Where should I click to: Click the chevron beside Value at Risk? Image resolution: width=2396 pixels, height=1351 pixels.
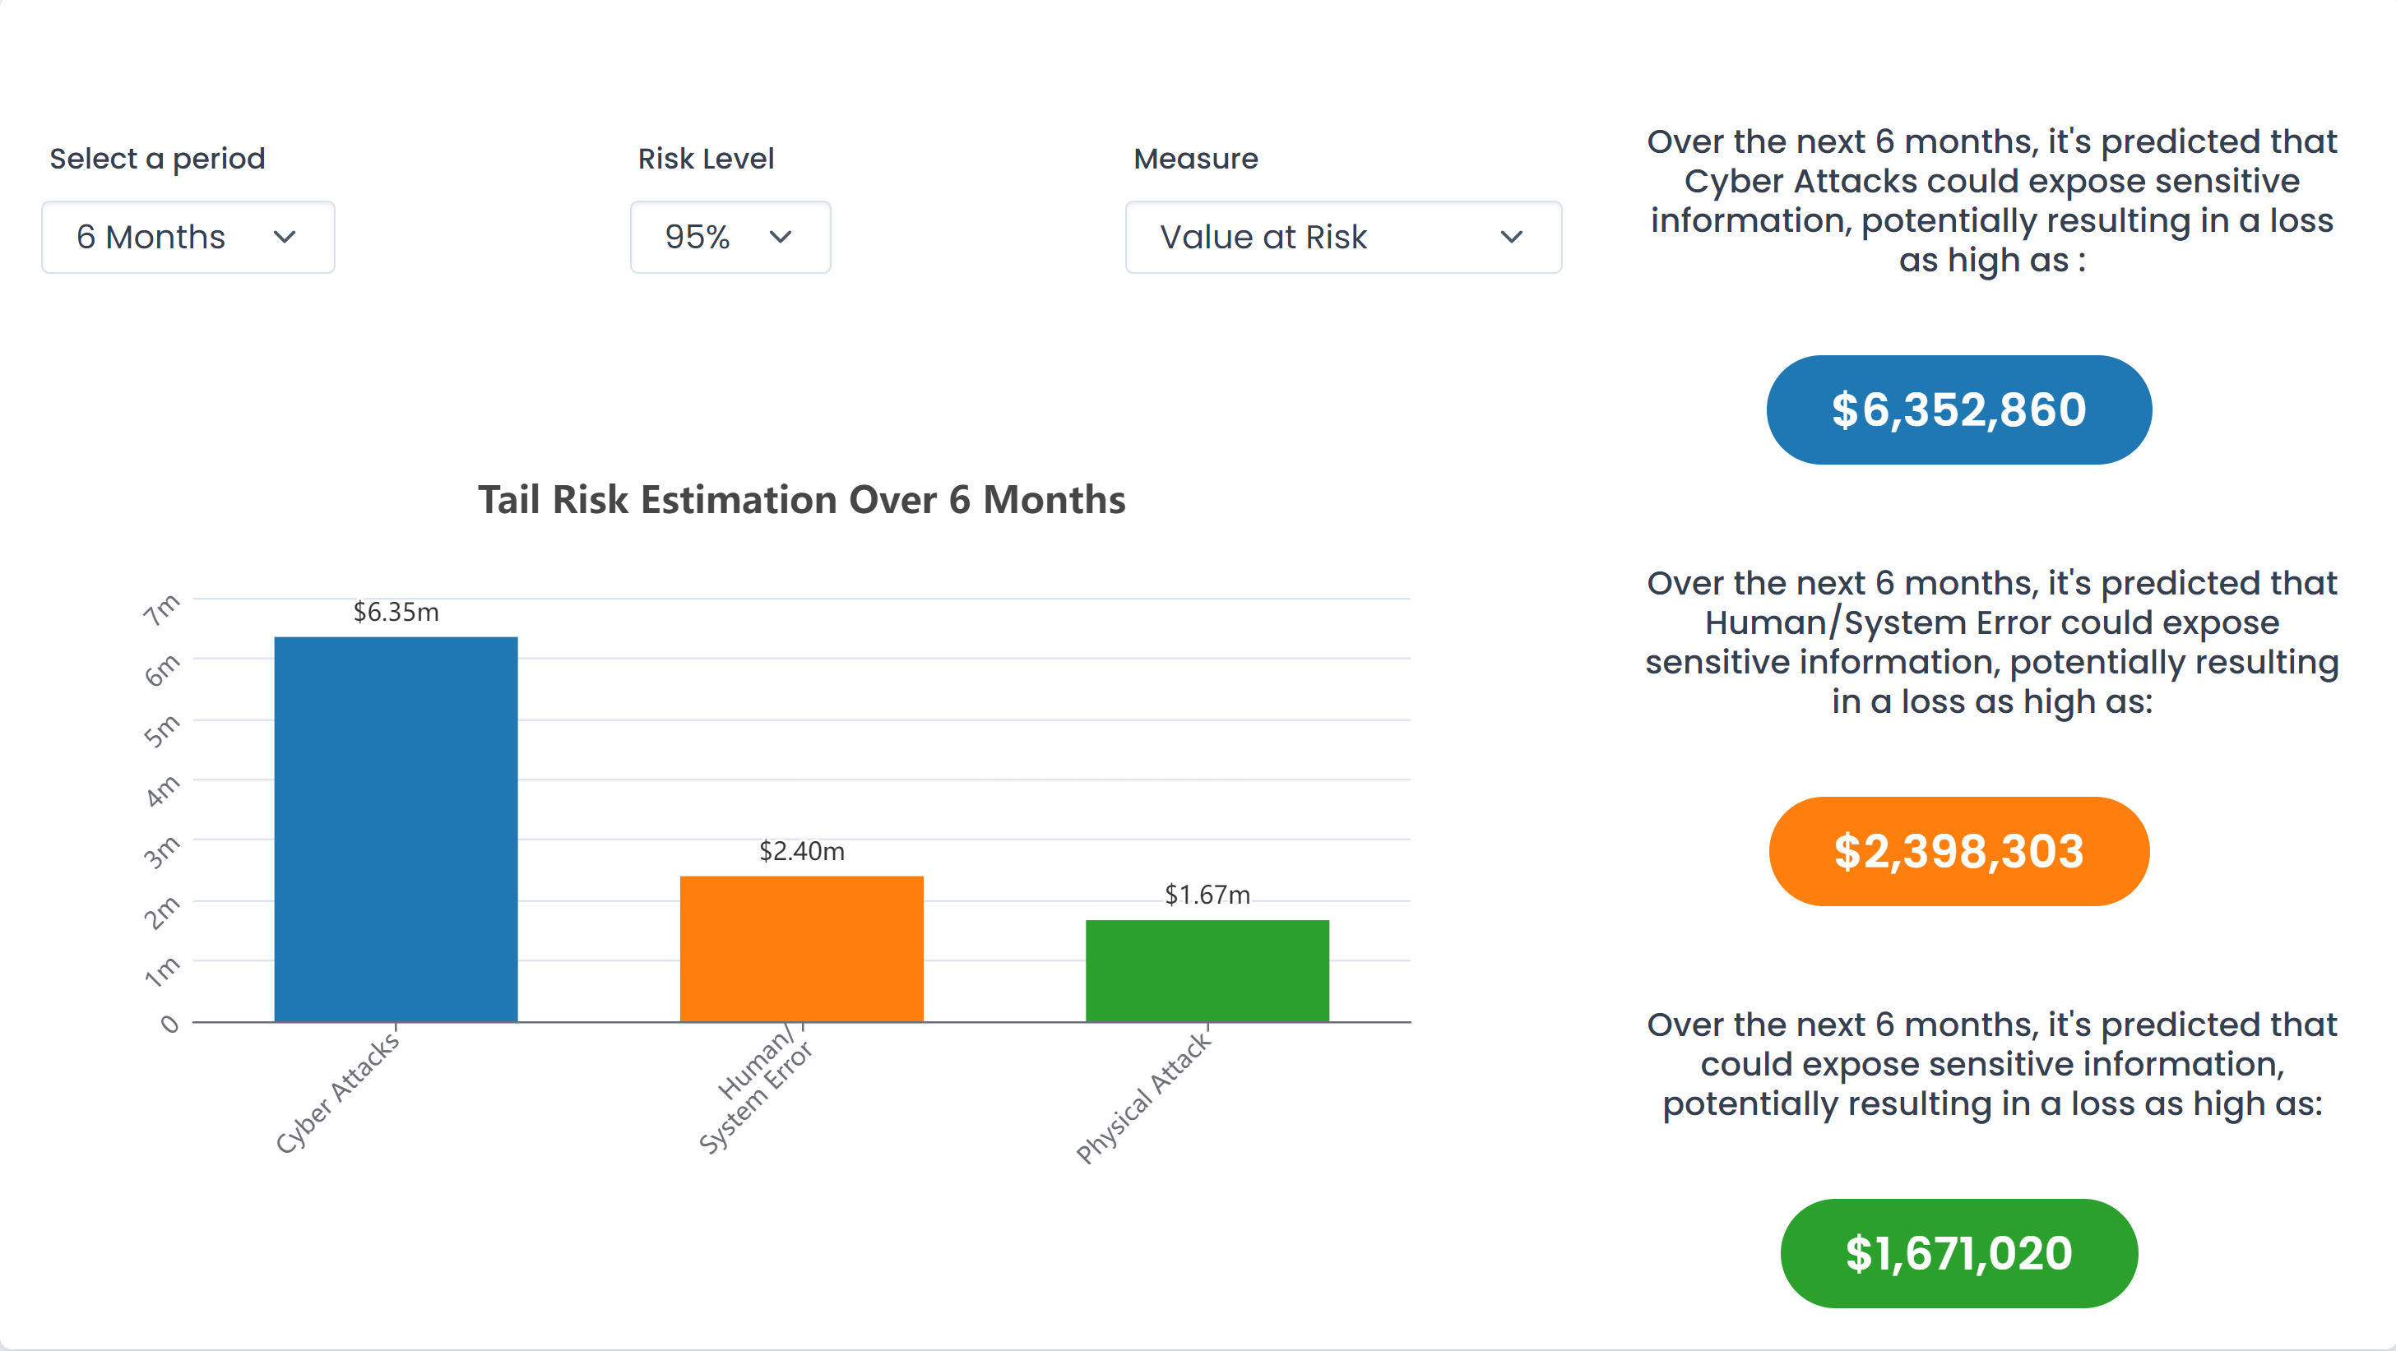pos(1512,237)
